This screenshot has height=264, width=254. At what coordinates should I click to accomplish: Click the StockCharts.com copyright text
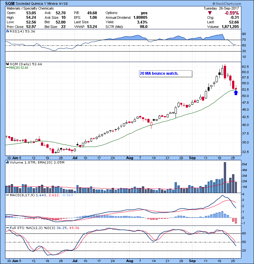pos(227,3)
